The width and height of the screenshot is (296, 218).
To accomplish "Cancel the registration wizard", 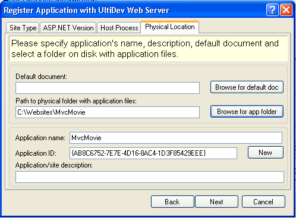I will [x=263, y=202].
